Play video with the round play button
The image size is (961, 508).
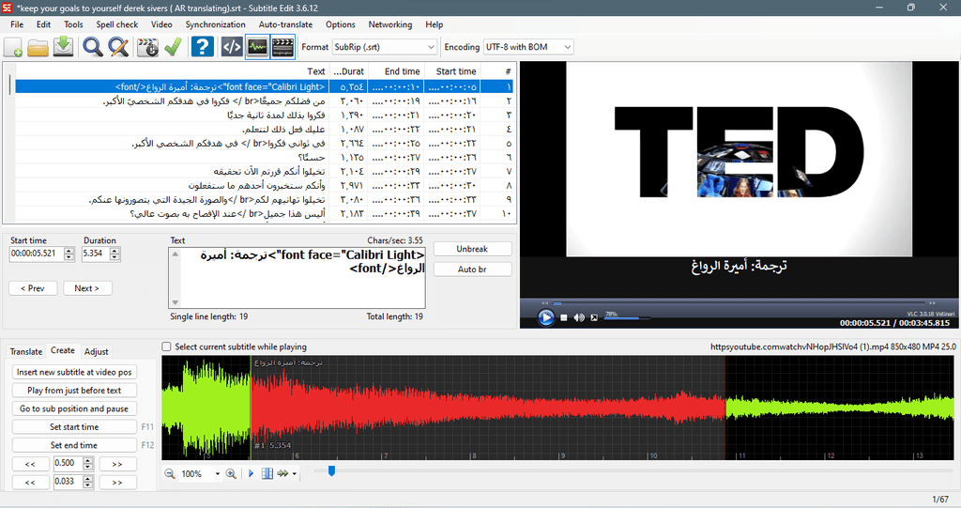(x=545, y=317)
